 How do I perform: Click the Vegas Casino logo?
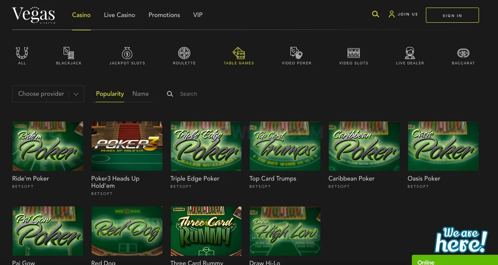coord(34,15)
